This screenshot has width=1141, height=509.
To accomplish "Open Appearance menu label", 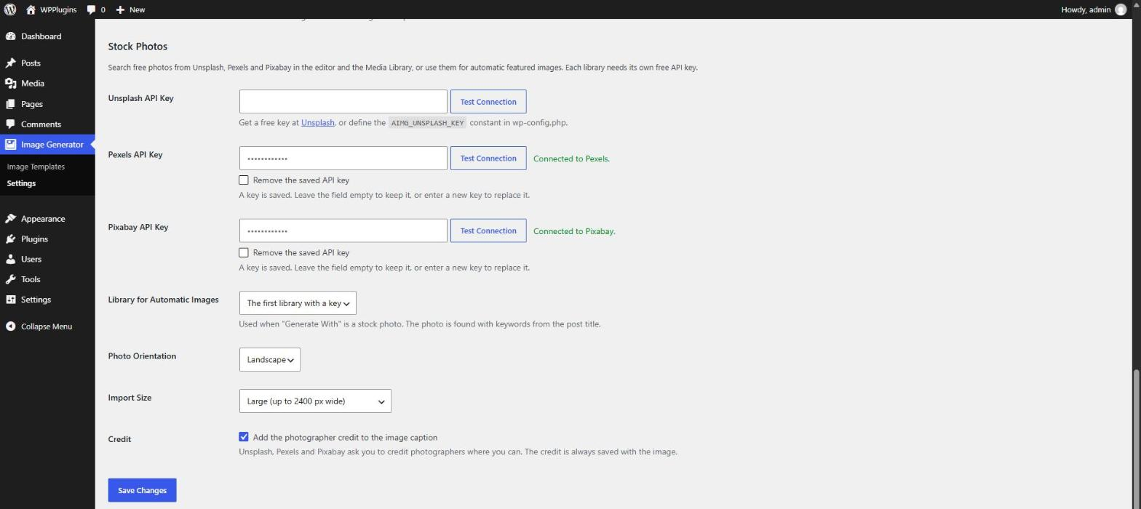I will coord(43,219).
